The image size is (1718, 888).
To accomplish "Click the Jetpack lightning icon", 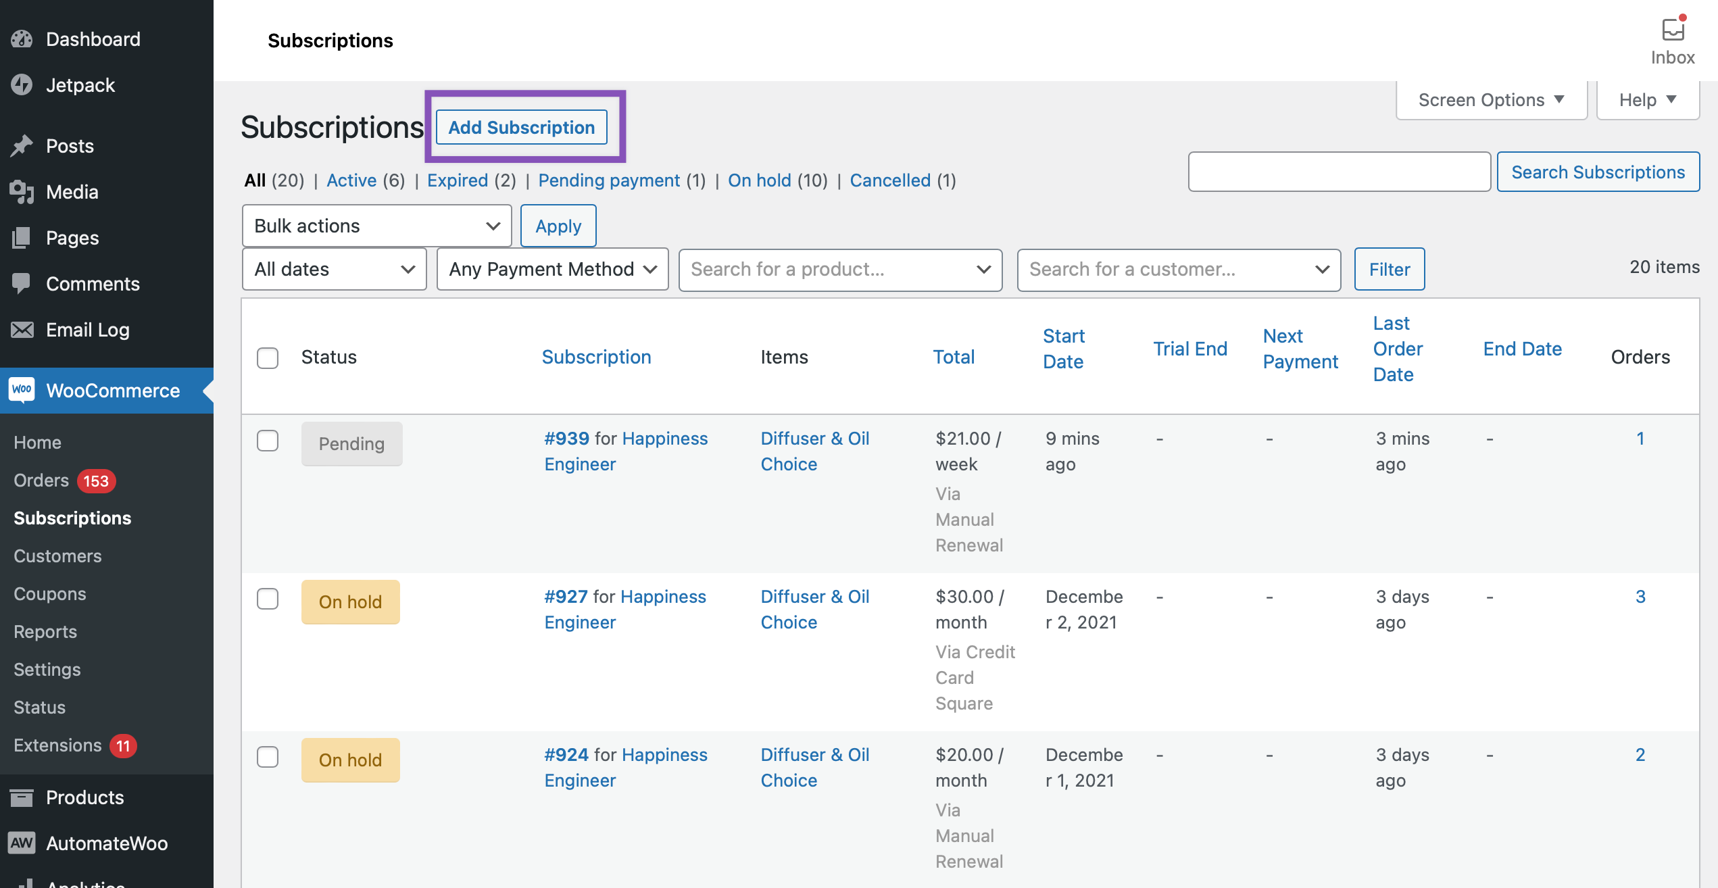I will coord(22,85).
